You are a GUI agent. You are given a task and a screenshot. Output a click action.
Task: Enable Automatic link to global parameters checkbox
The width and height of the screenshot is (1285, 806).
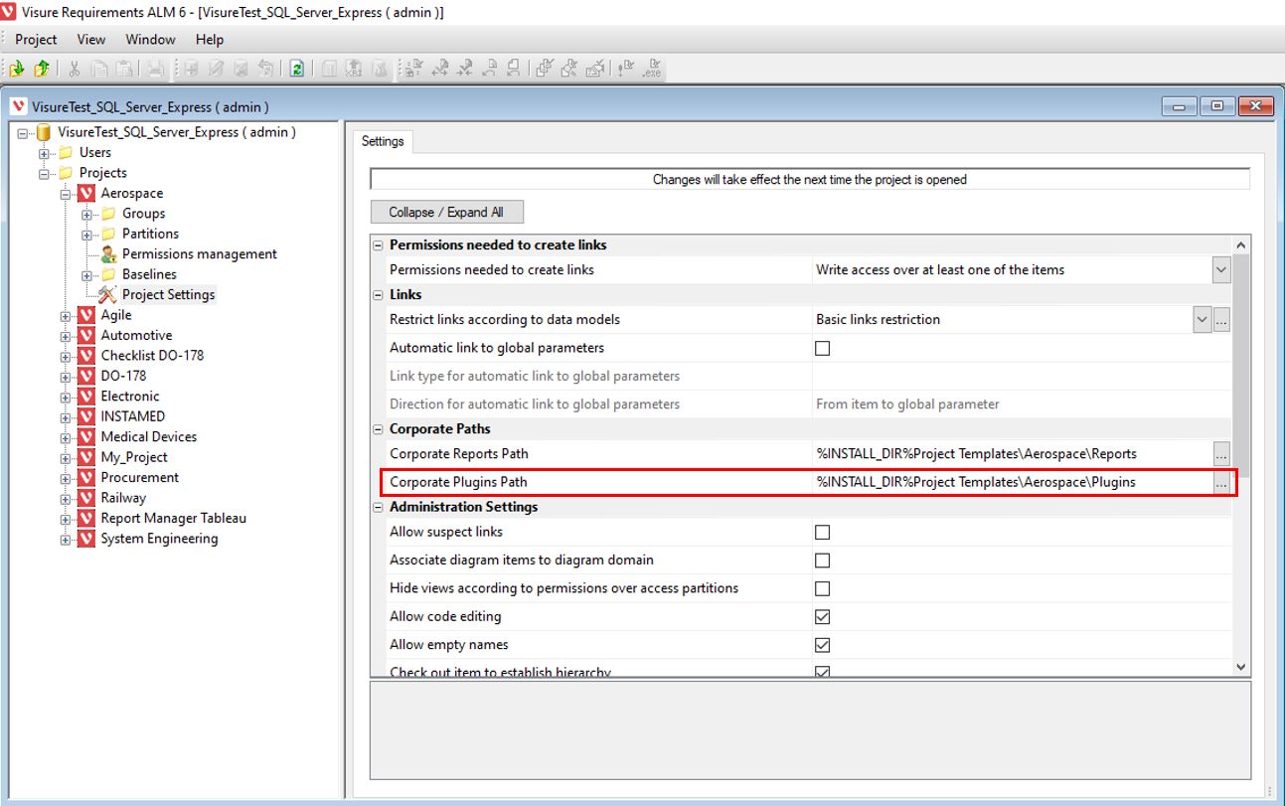[822, 348]
